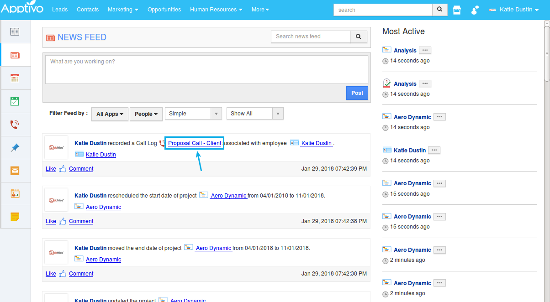Focus the top bar search field
The height and width of the screenshot is (302, 550).
coord(383,10)
